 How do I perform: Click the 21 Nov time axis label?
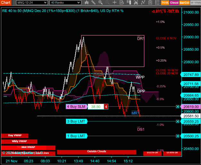(12, 161)
